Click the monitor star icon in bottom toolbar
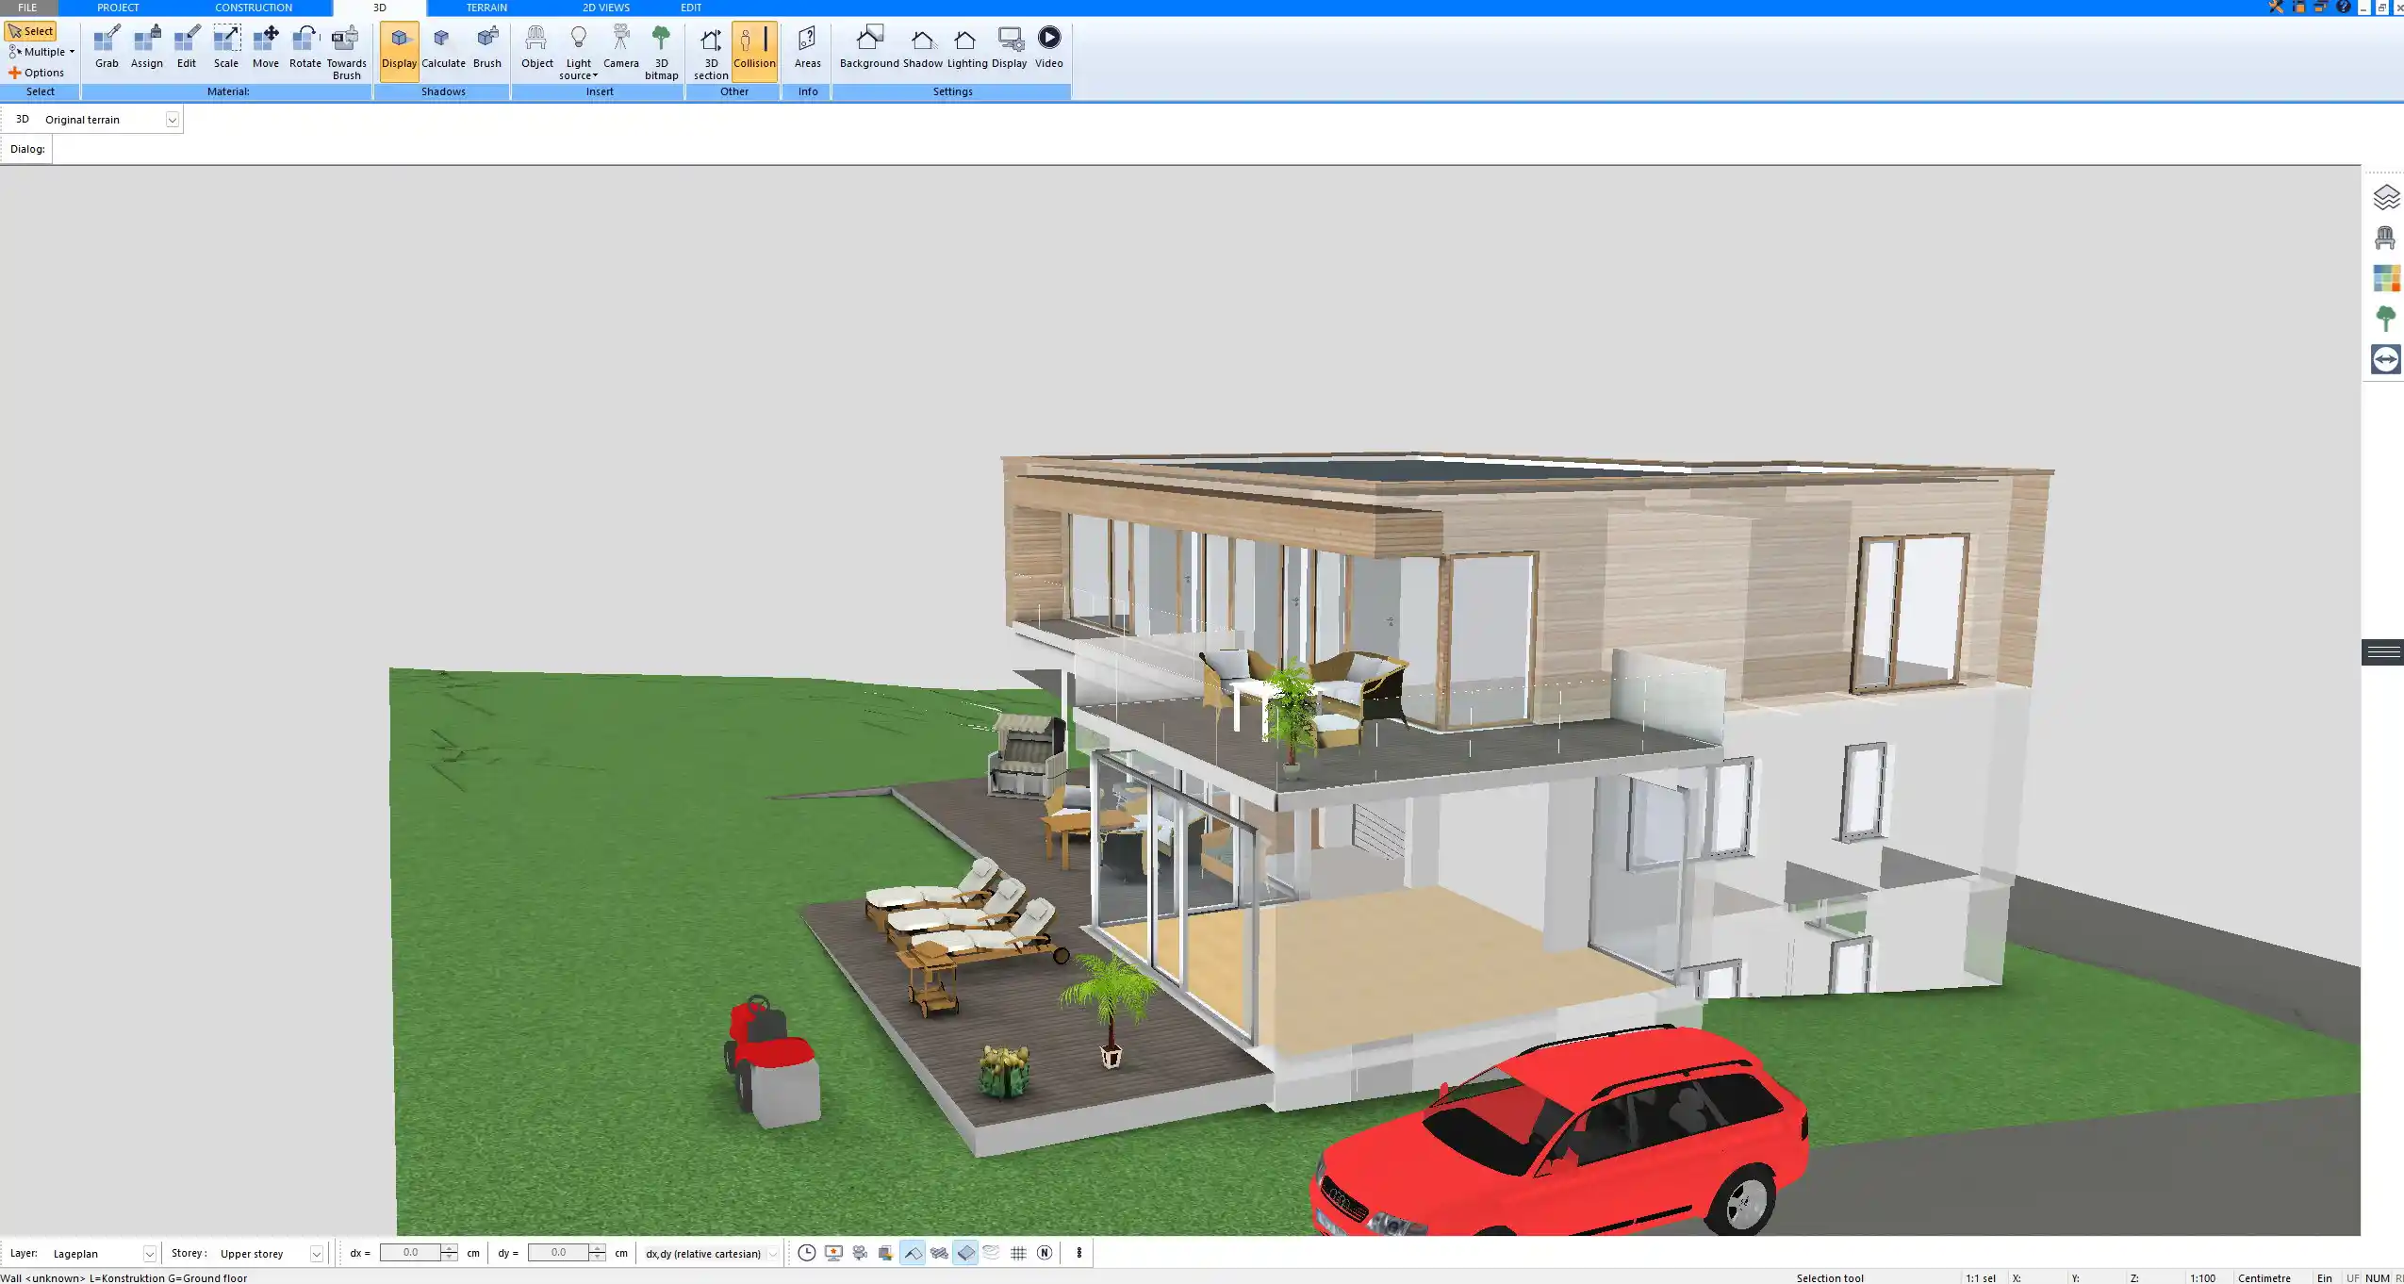Viewport: 2404px width, 1284px height. pyautogui.click(x=833, y=1253)
